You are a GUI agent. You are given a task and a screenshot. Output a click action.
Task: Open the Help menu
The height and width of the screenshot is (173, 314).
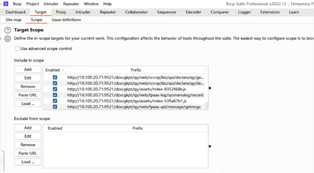coord(107,4)
